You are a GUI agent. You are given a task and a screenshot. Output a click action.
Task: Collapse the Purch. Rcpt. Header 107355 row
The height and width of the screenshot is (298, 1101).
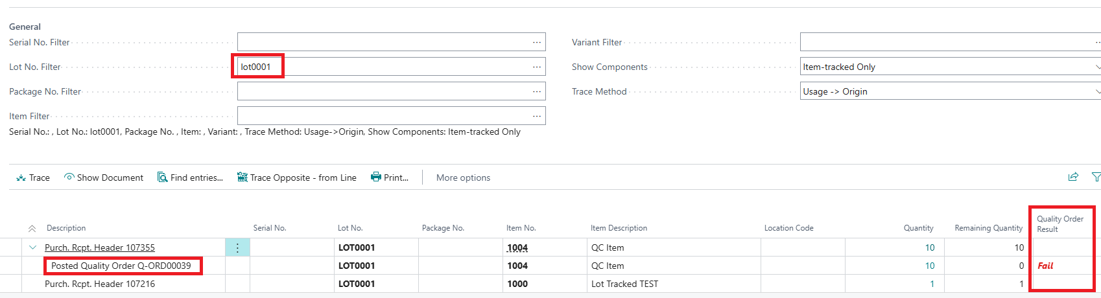[32, 247]
